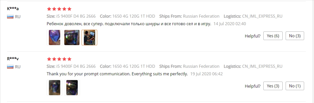Click reviewer name R***v
This screenshot has width=314, height=103.
[x=13, y=59]
